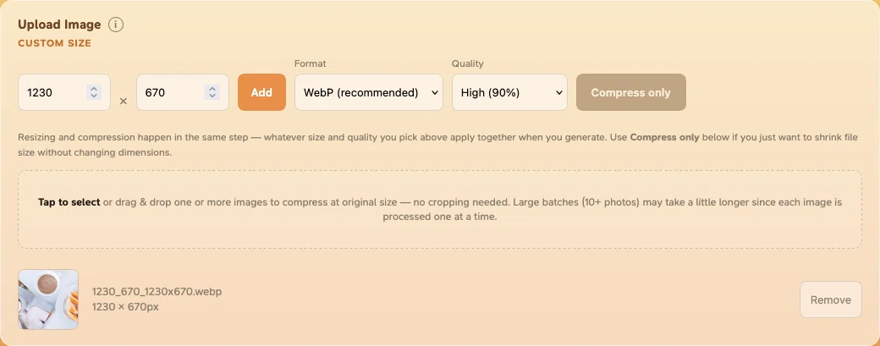Click the chevron on the Format select
The image size is (880, 346).
click(x=434, y=92)
